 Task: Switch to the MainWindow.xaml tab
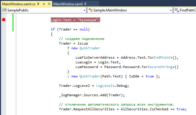tap(68, 4)
